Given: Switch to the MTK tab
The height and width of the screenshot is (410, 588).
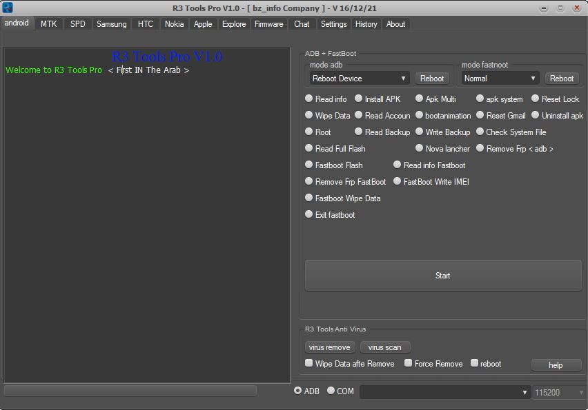Looking at the screenshot, I should pyautogui.click(x=49, y=24).
